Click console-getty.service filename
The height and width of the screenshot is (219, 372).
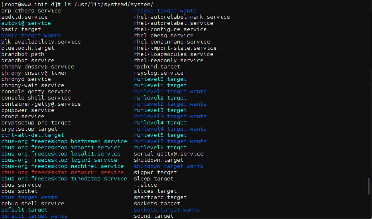pos(36,91)
